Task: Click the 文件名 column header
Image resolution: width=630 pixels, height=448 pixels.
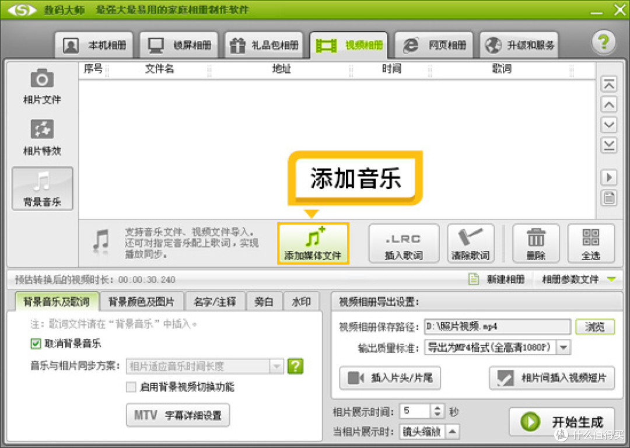Action: [159, 69]
